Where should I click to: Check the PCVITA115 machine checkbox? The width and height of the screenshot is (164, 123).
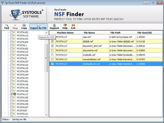(11, 52)
